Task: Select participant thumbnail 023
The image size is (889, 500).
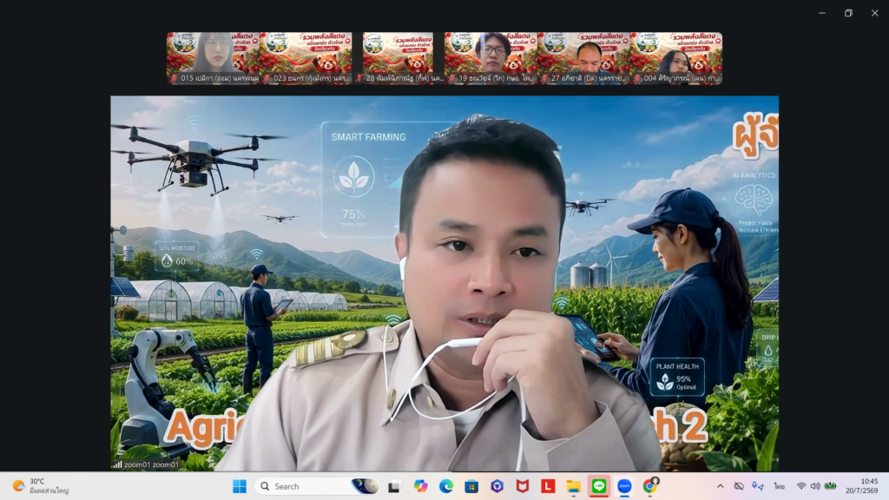Action: point(306,58)
